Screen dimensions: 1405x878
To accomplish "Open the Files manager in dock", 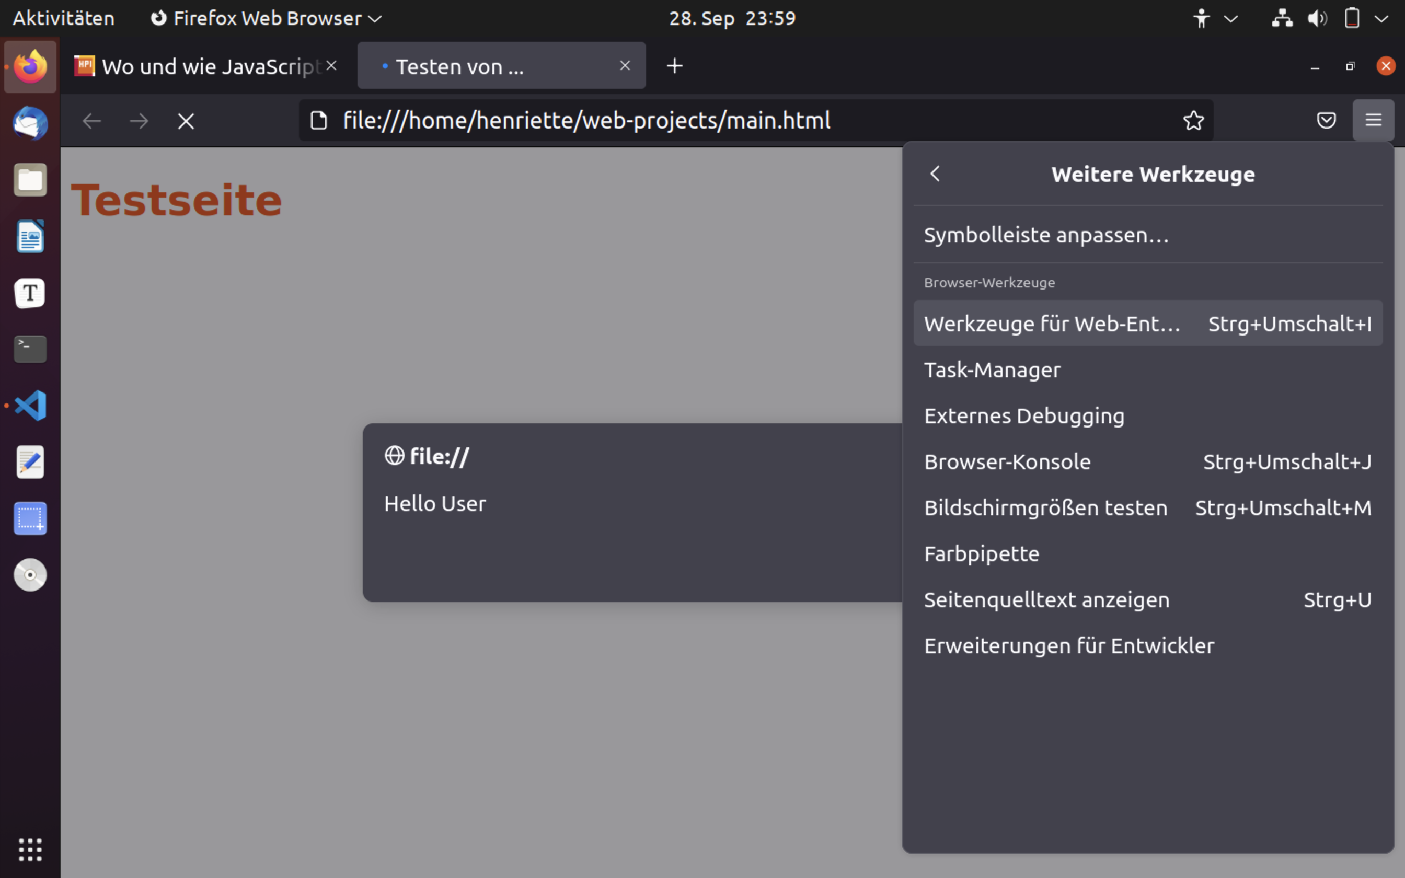I will pyautogui.click(x=30, y=179).
